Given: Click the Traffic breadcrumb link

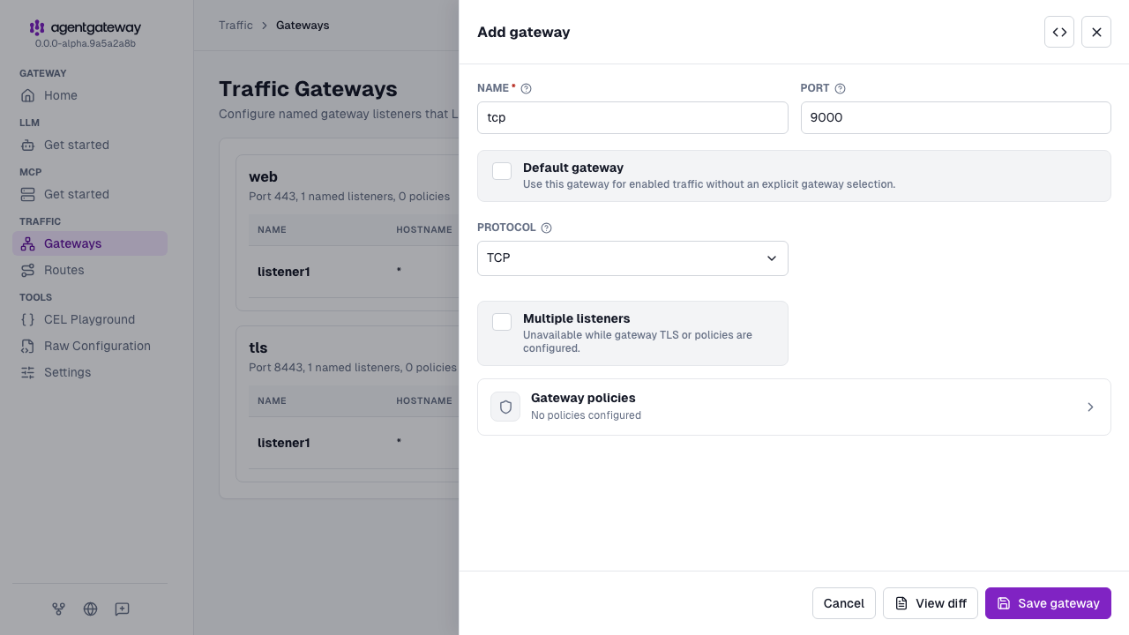Looking at the screenshot, I should pos(236,26).
